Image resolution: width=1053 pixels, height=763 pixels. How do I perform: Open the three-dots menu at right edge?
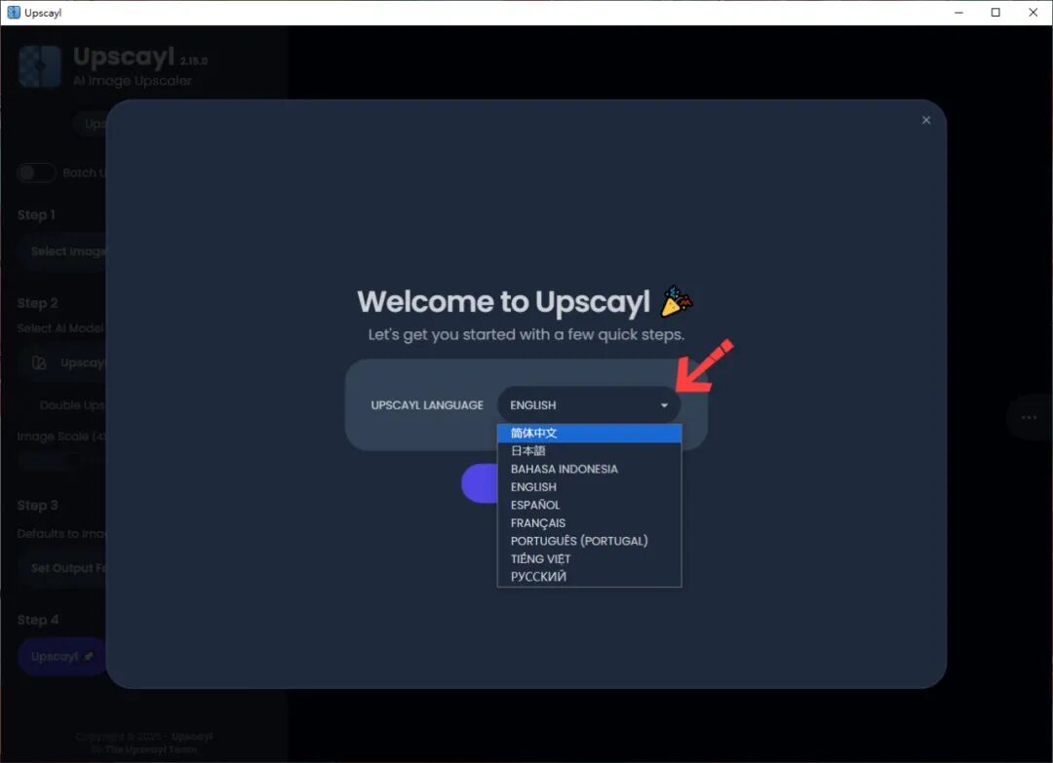(1029, 417)
